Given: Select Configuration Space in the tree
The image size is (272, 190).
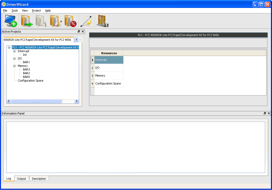Looking at the screenshot, I should pyautogui.click(x=31, y=81).
